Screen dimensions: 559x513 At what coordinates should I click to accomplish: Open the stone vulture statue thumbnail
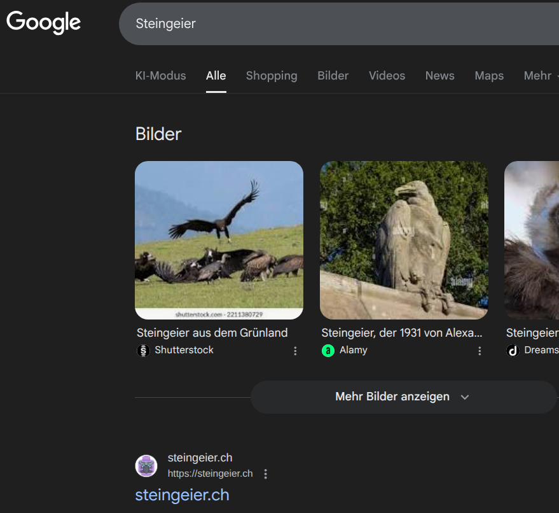404,240
